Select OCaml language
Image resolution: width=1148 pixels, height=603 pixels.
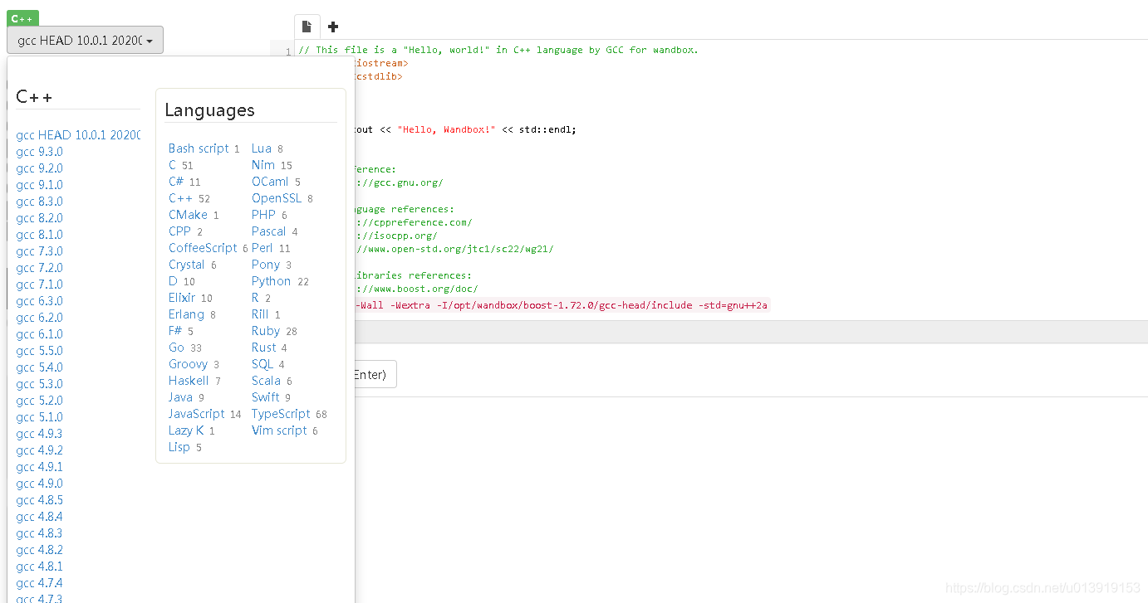click(270, 182)
